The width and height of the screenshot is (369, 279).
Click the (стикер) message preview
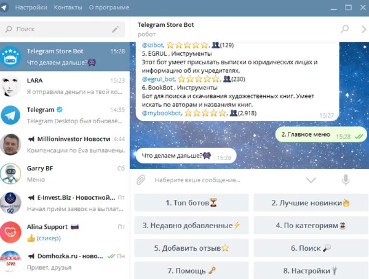(x=49, y=238)
